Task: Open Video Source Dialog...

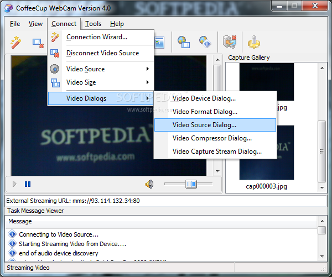Action: click(x=215, y=125)
